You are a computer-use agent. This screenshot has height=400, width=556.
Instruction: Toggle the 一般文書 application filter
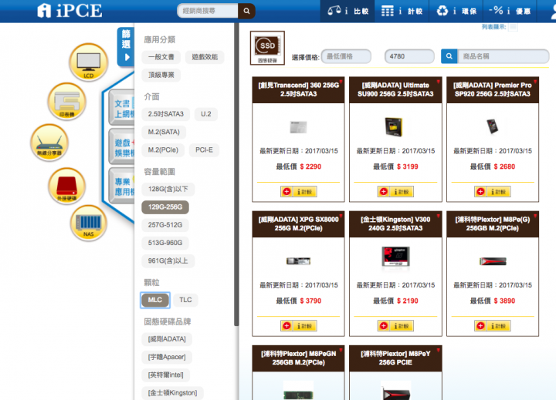click(x=161, y=57)
